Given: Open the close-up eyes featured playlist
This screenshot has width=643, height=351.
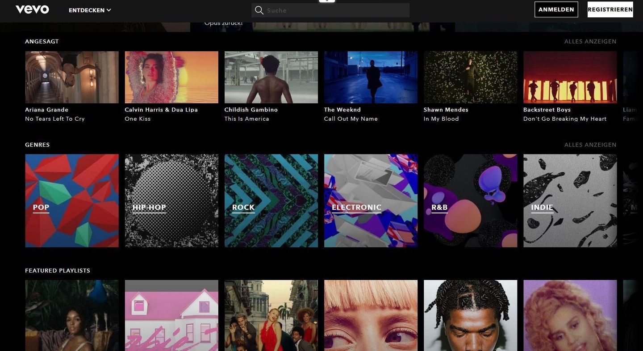Looking at the screenshot, I should [x=371, y=315].
